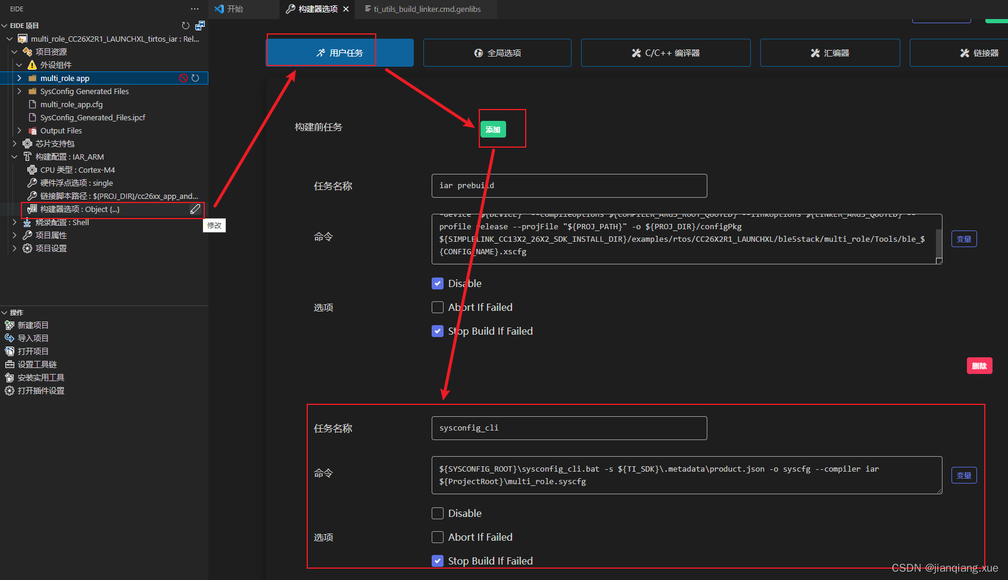
Task: Click the 打开项目 open project icon
Action: [10, 351]
